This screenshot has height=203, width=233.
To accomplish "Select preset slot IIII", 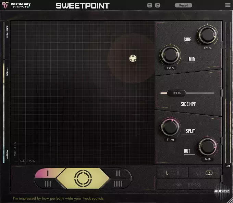I will (118, 184).
